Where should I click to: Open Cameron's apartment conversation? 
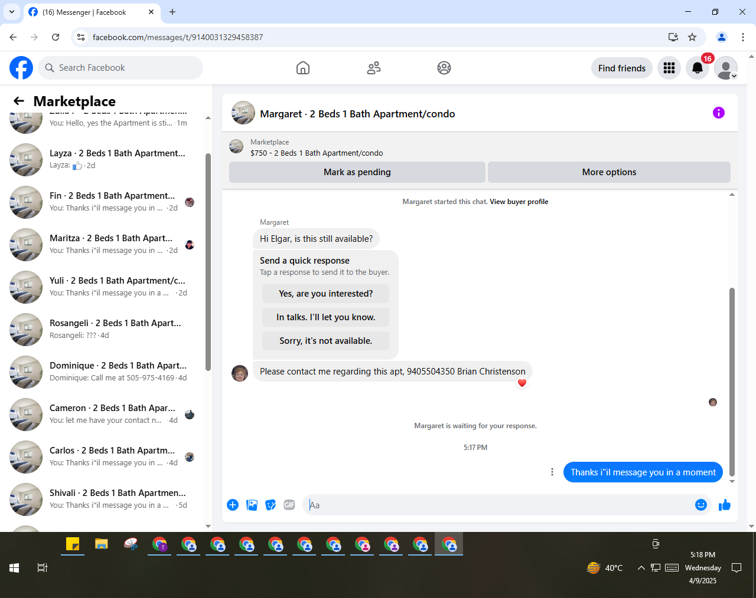104,414
